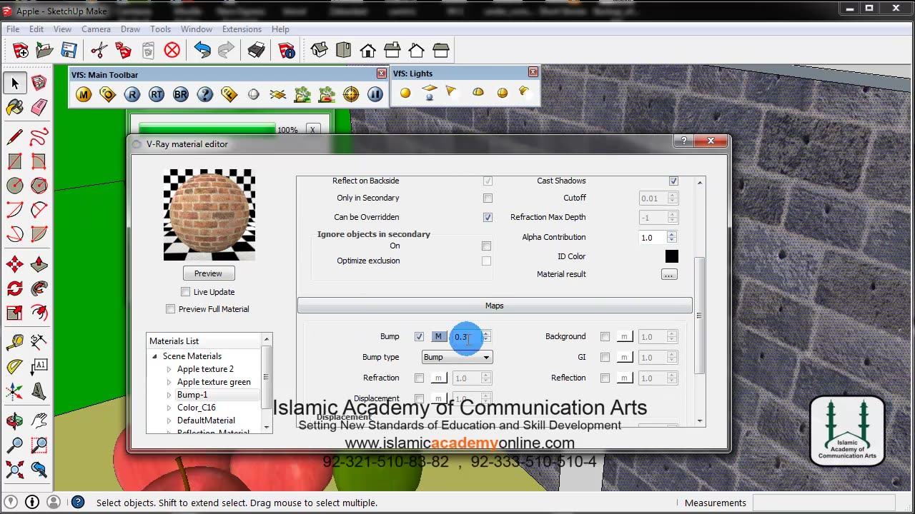Click the Save floppy icon
The height and width of the screenshot is (514, 915).
point(69,50)
